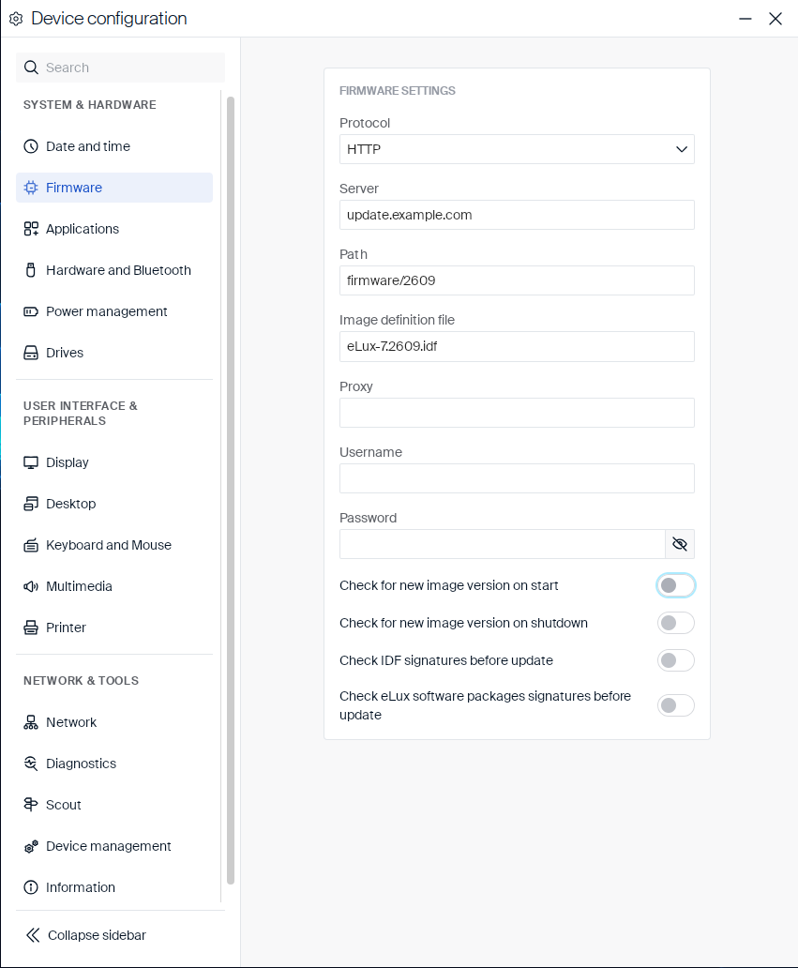The image size is (798, 968).
Task: Minimize the Device configuration window
Action: pos(745,19)
